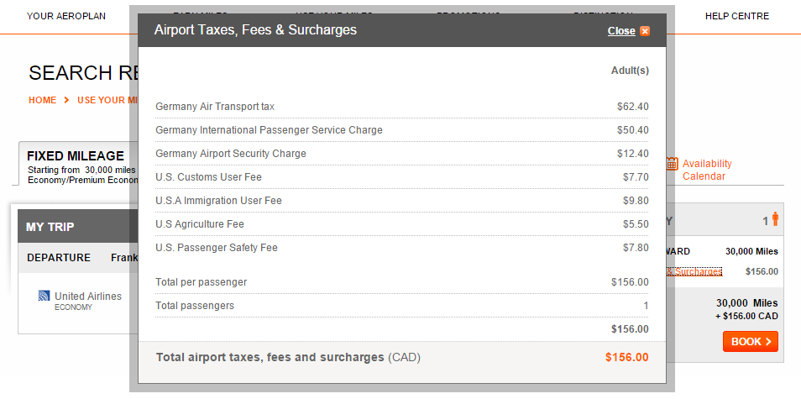Click the ECONOMY cabin label
The height and width of the screenshot is (399, 801).
74,307
